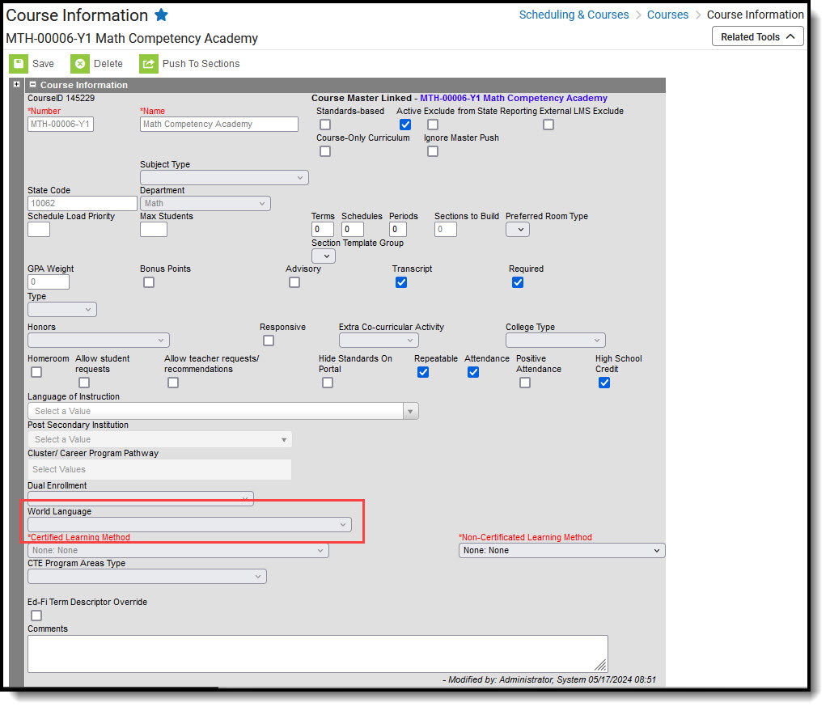Click into the Comments text area
Image resolution: width=830 pixels, height=711 pixels.
318,654
